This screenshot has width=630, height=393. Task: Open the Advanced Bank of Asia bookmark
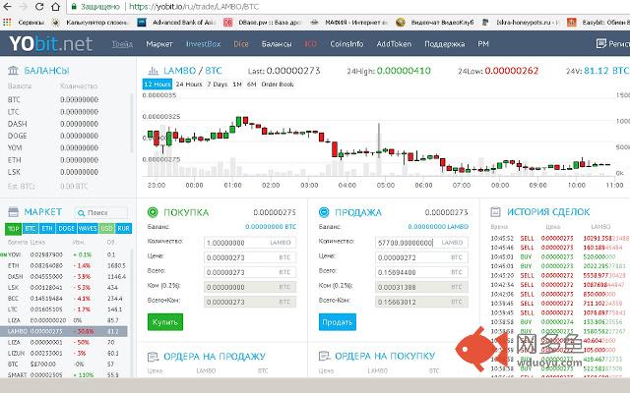[176, 23]
